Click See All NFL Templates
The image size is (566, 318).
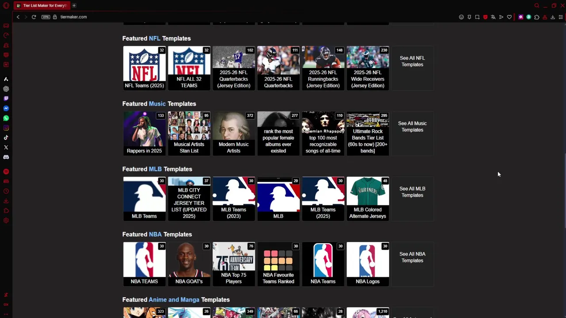click(x=412, y=61)
